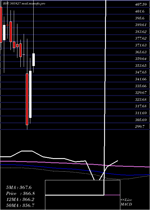Click the 377.62 price axis label
Image resolution: width=150 pixels, height=210 pixels.
(141, 38)
